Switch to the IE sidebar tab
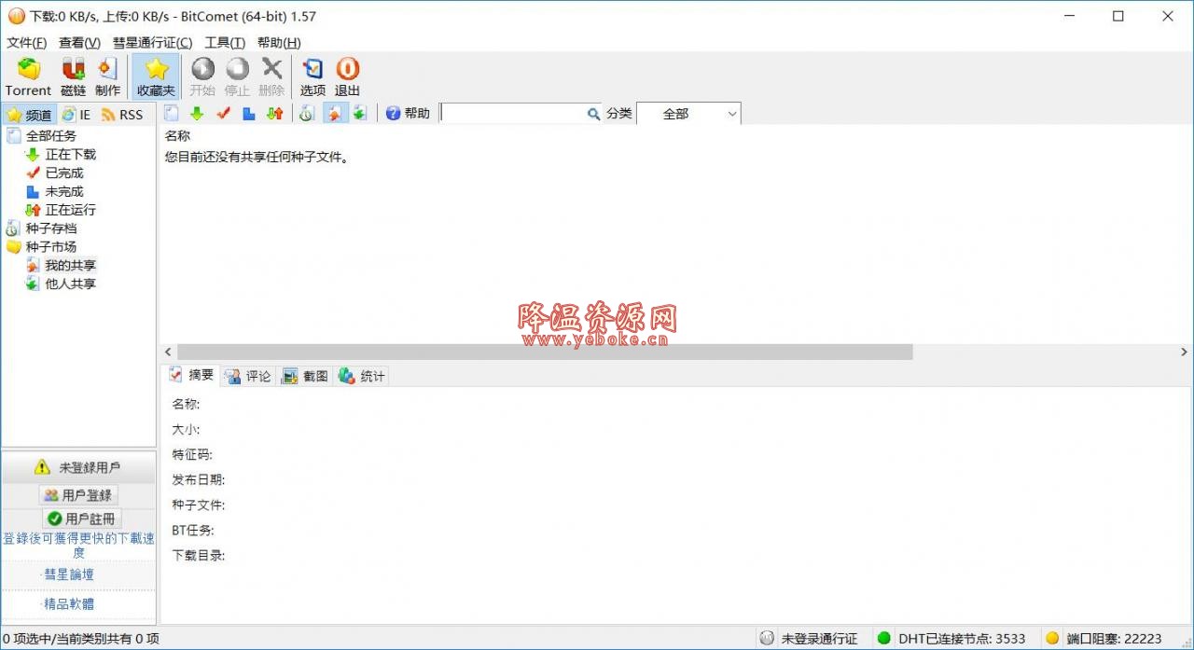1194x650 pixels. [x=76, y=115]
